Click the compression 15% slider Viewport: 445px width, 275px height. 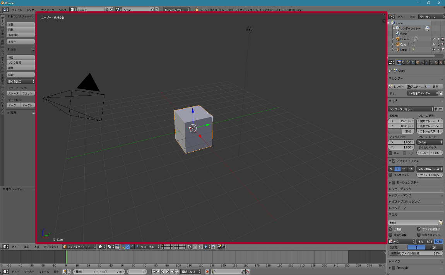(x=416, y=253)
